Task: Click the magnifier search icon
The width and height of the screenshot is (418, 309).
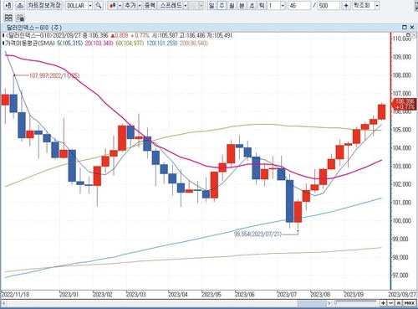Action: pos(99,6)
